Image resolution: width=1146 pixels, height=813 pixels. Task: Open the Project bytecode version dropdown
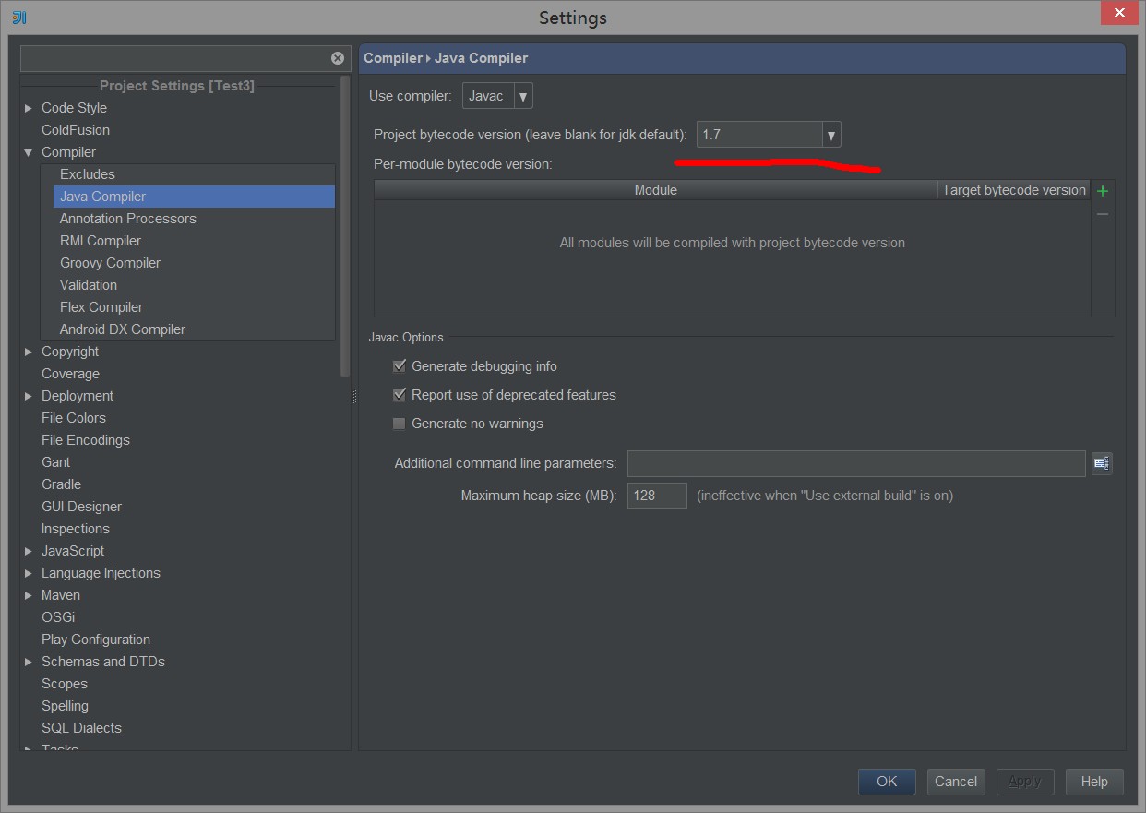pos(830,134)
